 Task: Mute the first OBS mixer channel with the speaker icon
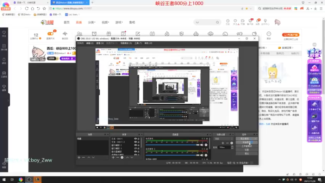click(201, 145)
